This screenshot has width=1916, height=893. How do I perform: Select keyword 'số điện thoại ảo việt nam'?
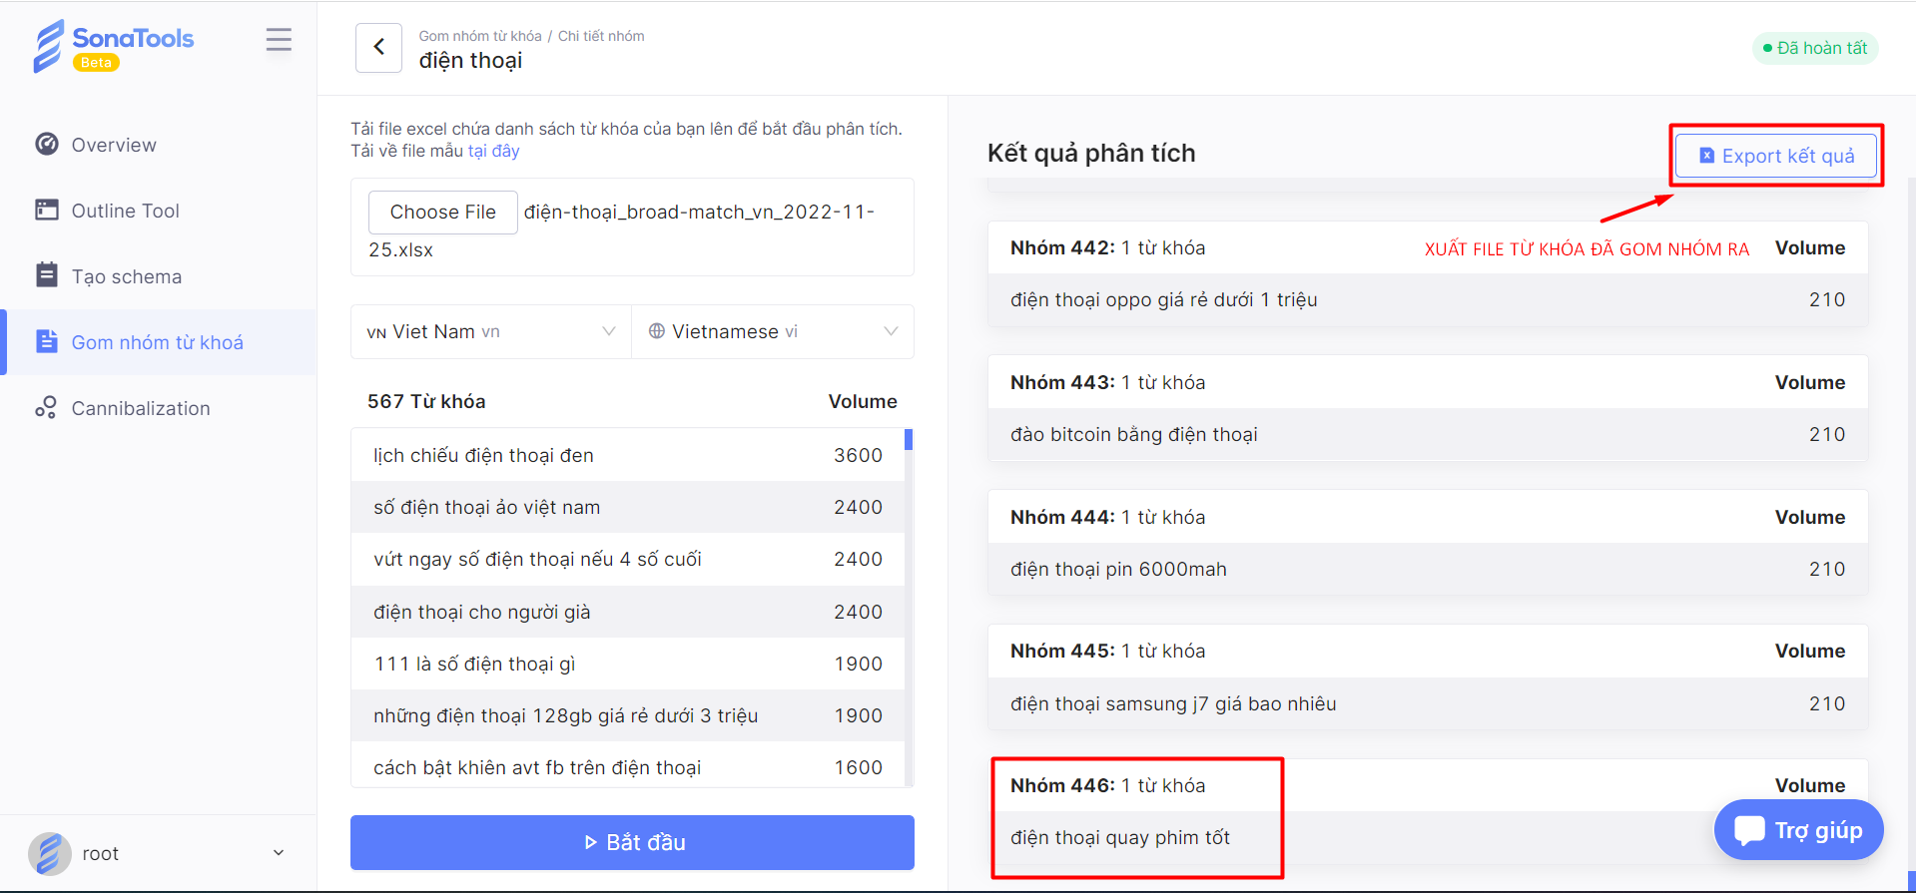(x=628, y=507)
